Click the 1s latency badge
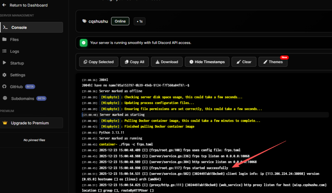The image size is (332, 193). point(139,21)
